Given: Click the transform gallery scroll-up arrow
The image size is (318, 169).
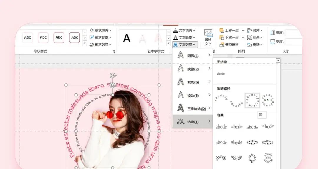Looking at the screenshot, I should pos(278,61).
